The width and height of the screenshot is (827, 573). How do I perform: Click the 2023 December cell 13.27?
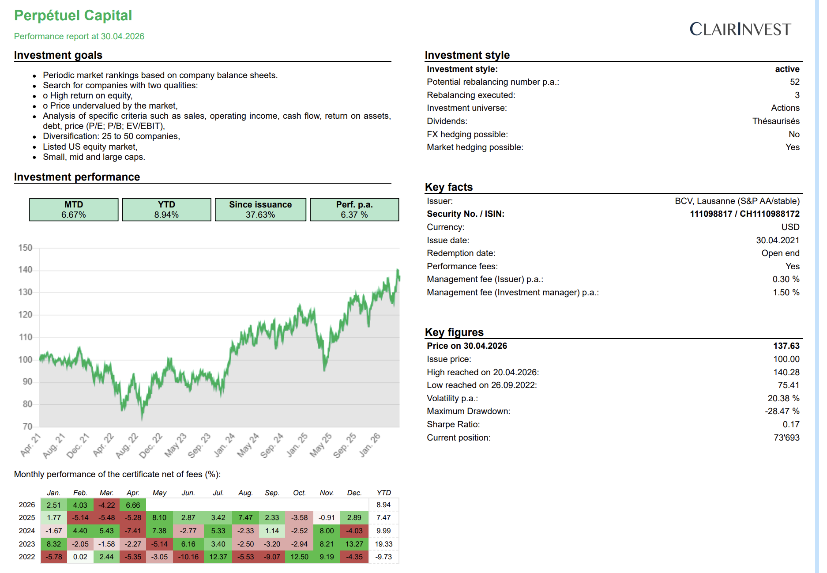(x=354, y=544)
